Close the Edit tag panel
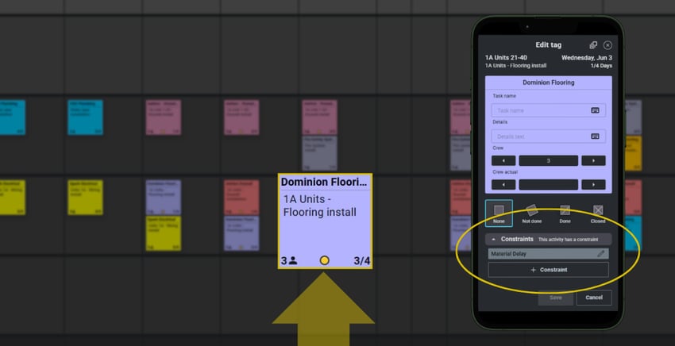This screenshot has height=346, width=675. (x=607, y=45)
